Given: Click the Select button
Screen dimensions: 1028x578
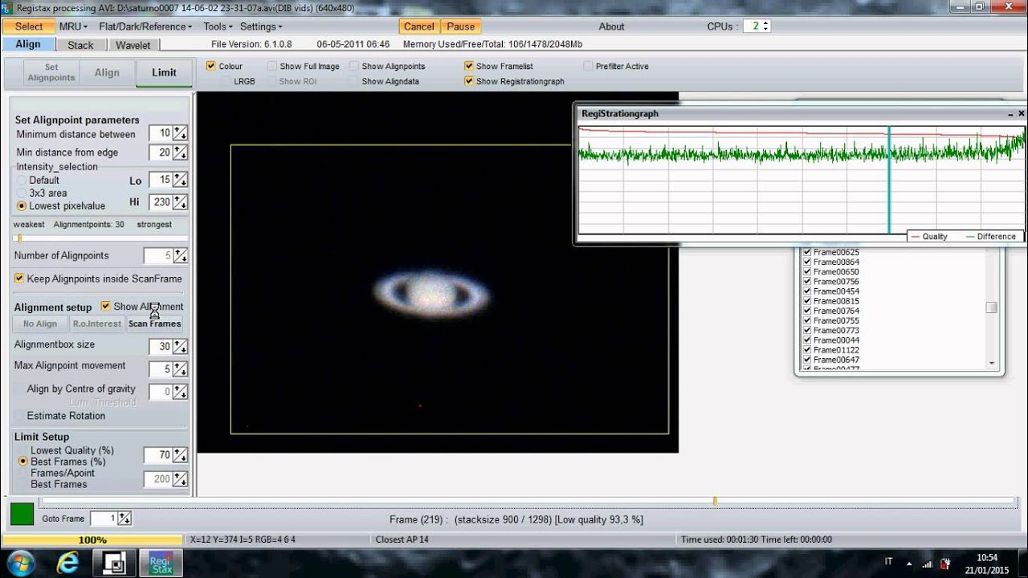Looking at the screenshot, I should pos(29,26).
